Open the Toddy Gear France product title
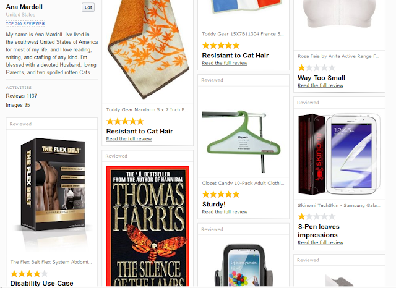This screenshot has width=396, height=288. coord(243,34)
